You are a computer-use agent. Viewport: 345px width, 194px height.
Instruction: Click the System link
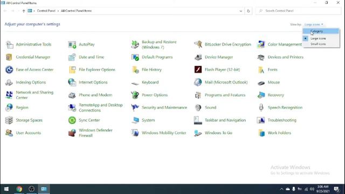click(x=148, y=120)
